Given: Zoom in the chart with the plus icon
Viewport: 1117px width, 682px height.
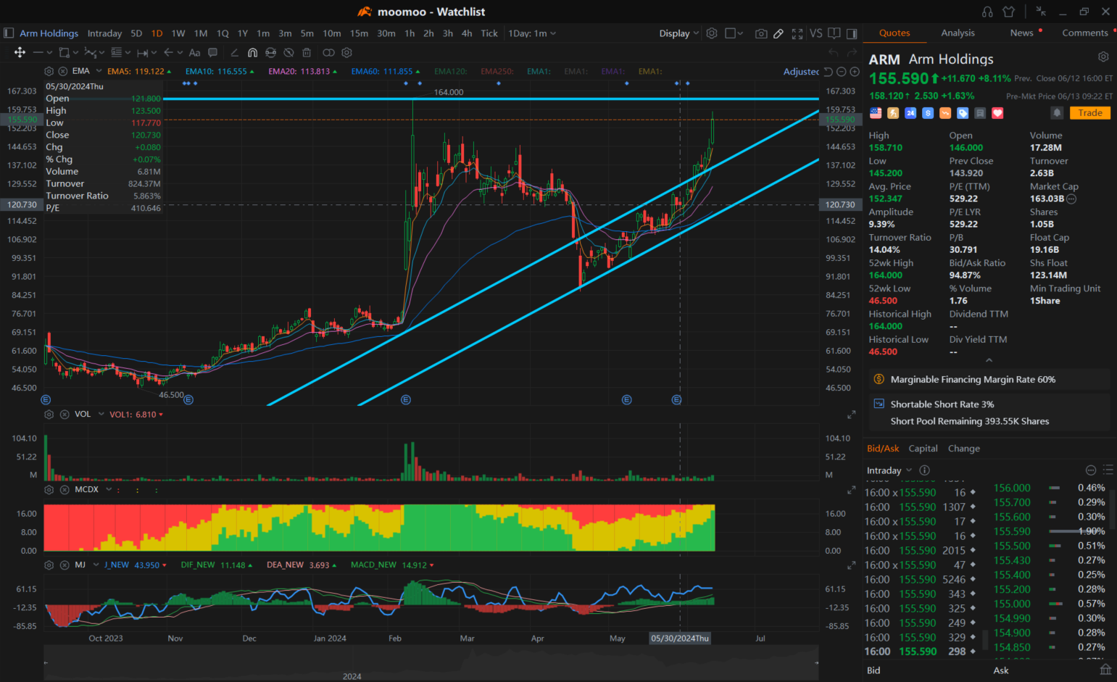Looking at the screenshot, I should pyautogui.click(x=855, y=72).
